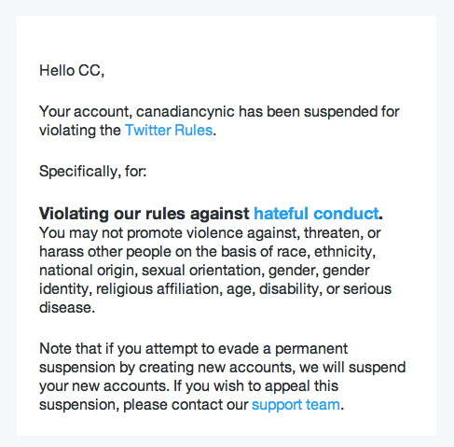Click "suspension, please contact our" text
The width and height of the screenshot is (454, 447).
[x=144, y=405]
